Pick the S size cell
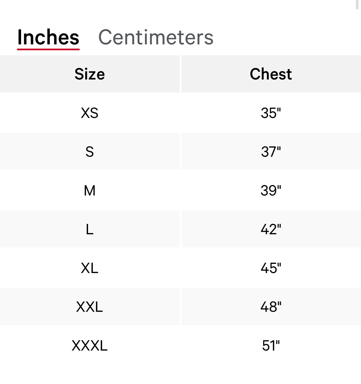 tap(90, 152)
